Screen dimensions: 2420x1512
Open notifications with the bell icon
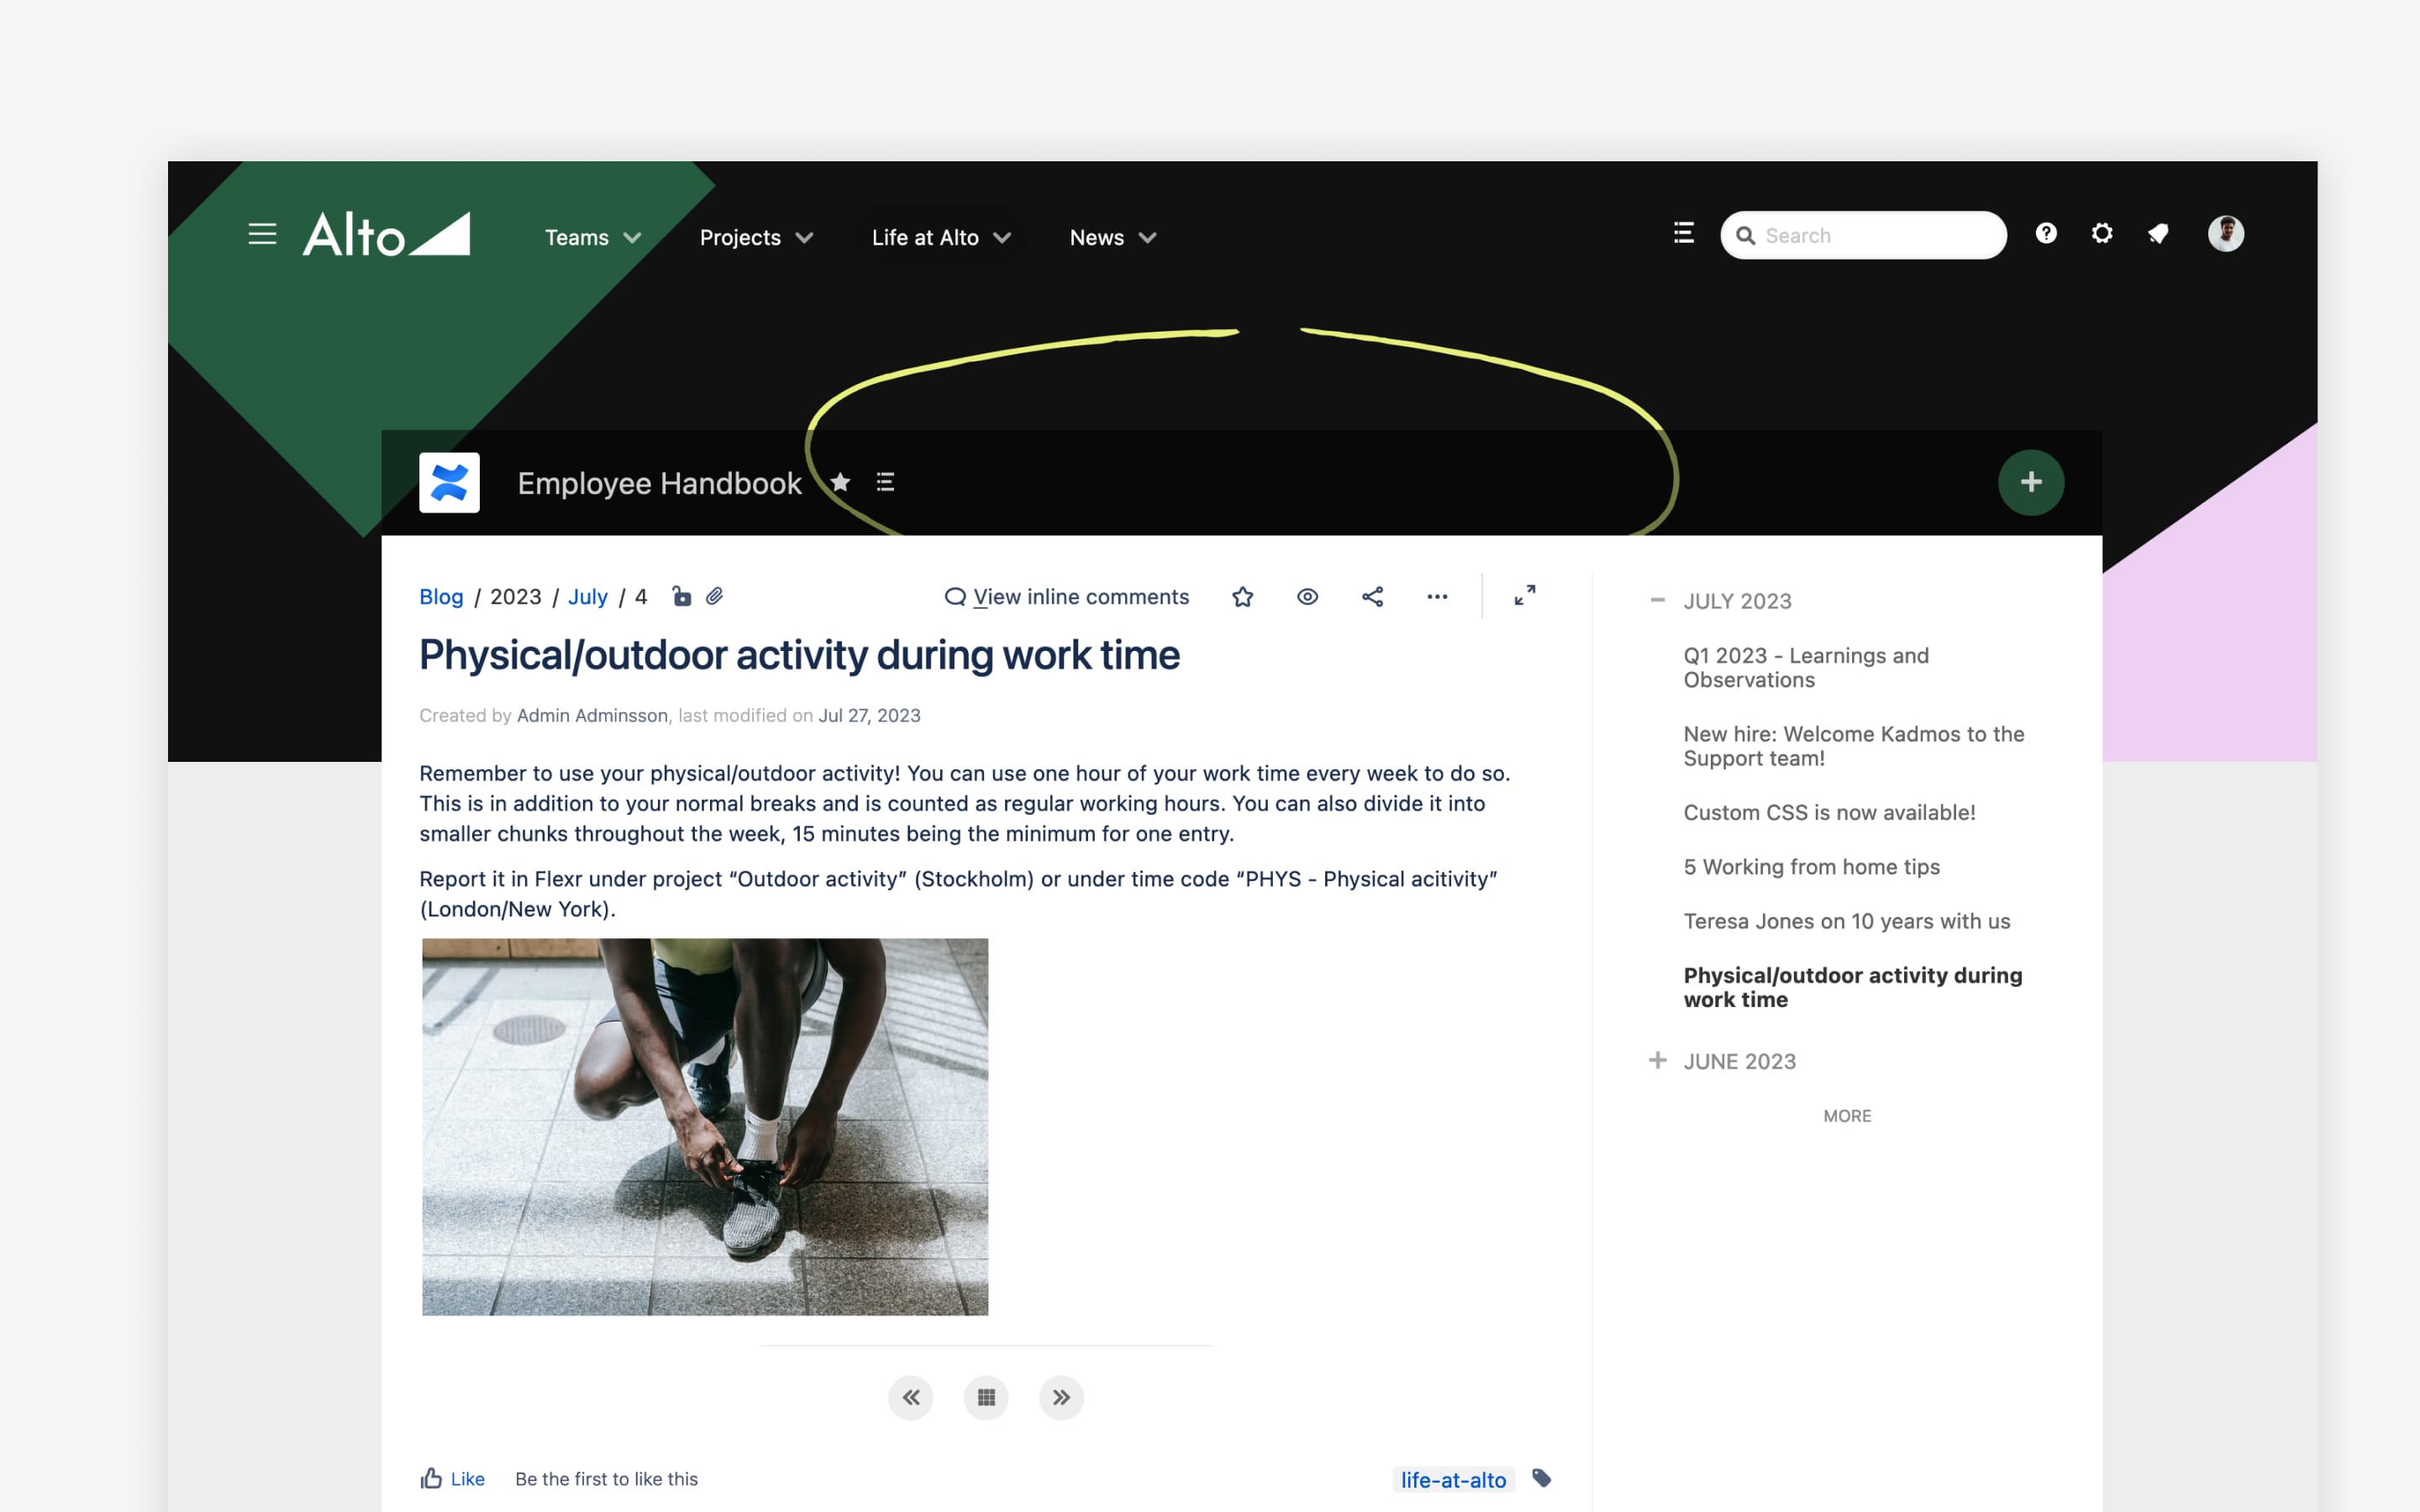[2157, 234]
